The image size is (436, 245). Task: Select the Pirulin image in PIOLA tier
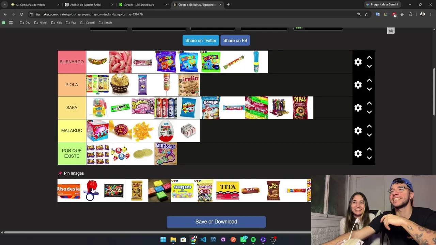click(x=188, y=85)
